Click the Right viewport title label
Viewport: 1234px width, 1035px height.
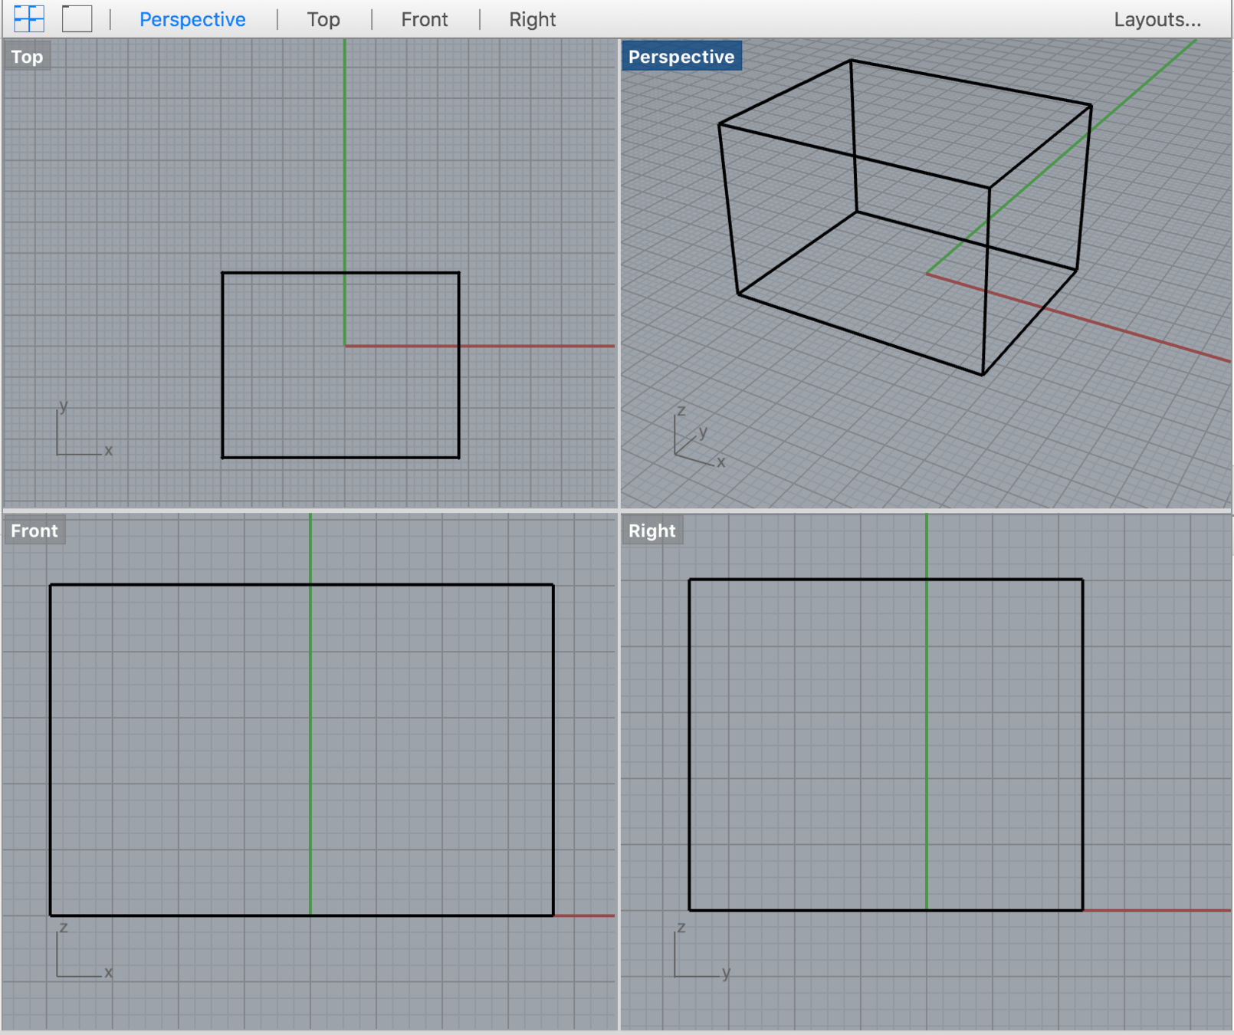point(652,531)
